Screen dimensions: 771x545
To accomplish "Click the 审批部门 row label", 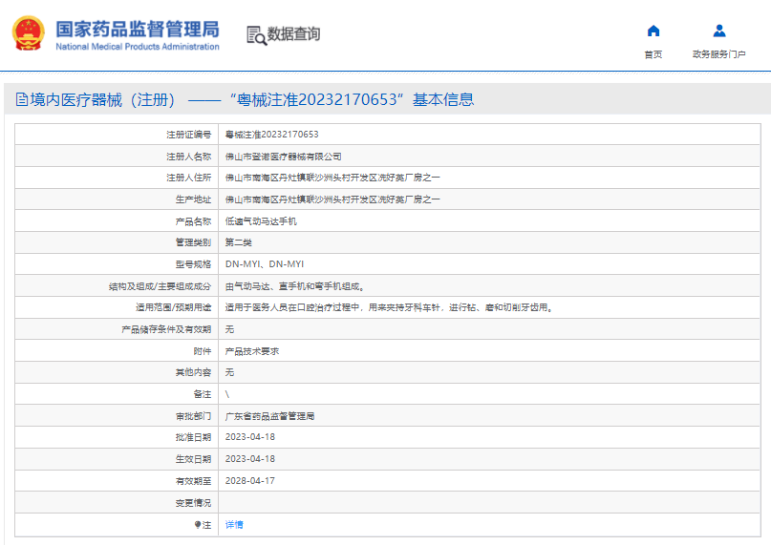I will [193, 417].
